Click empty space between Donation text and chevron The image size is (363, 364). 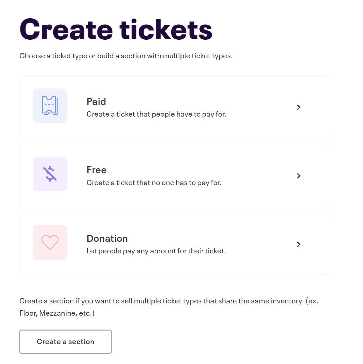click(x=261, y=244)
